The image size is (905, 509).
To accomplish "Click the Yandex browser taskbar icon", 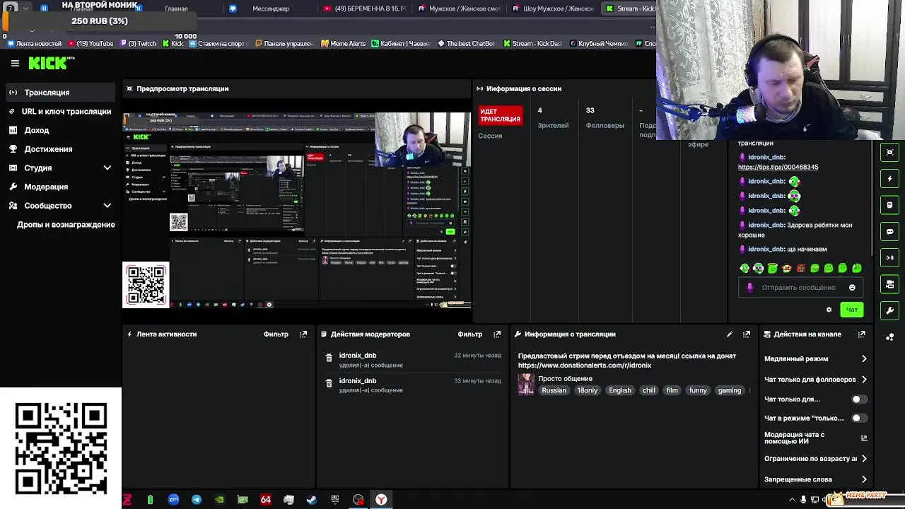I will pos(381,500).
